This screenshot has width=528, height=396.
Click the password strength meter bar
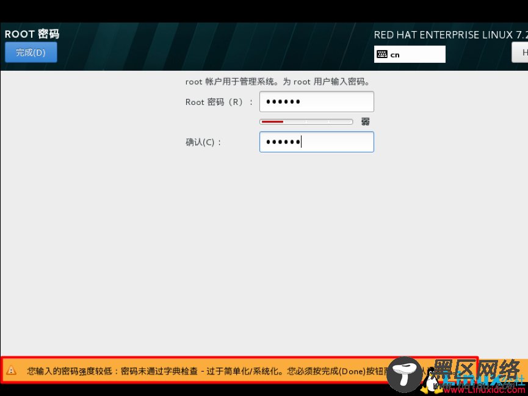click(306, 121)
